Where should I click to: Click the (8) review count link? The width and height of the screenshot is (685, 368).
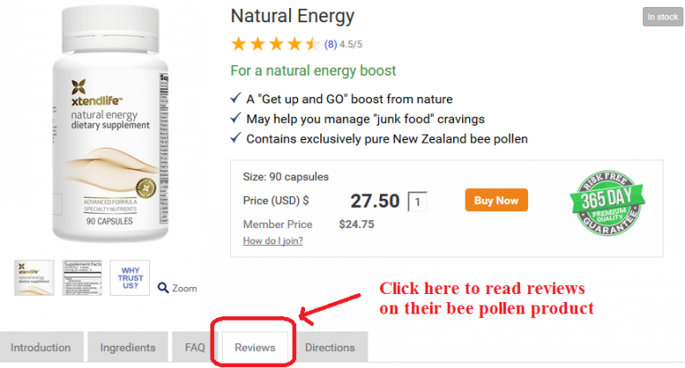click(x=331, y=44)
